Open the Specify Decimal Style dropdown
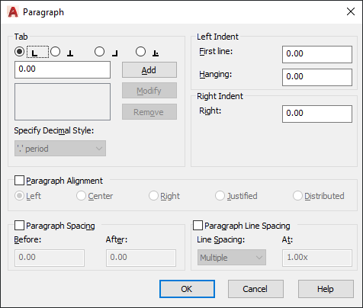This screenshot has width=363, height=308. 60,149
